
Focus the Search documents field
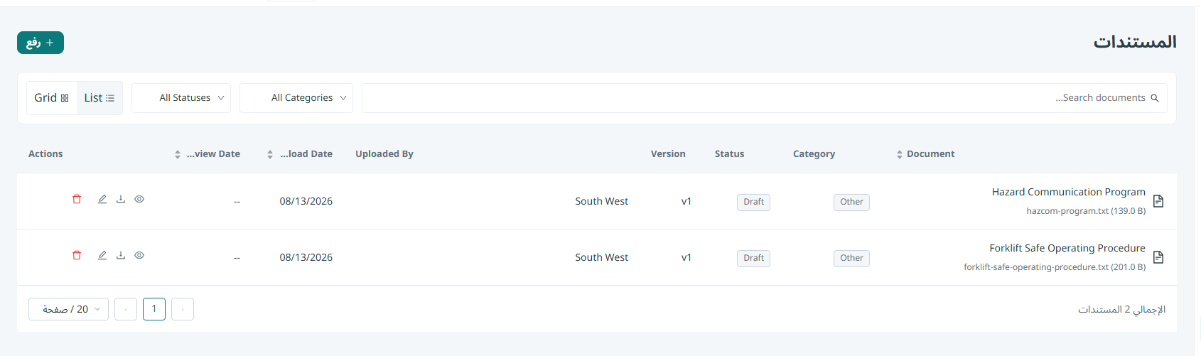click(x=765, y=98)
